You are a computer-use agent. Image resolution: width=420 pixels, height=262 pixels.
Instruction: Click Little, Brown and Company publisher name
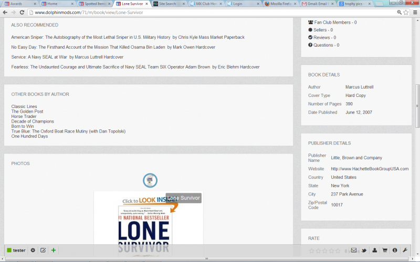coord(356,158)
